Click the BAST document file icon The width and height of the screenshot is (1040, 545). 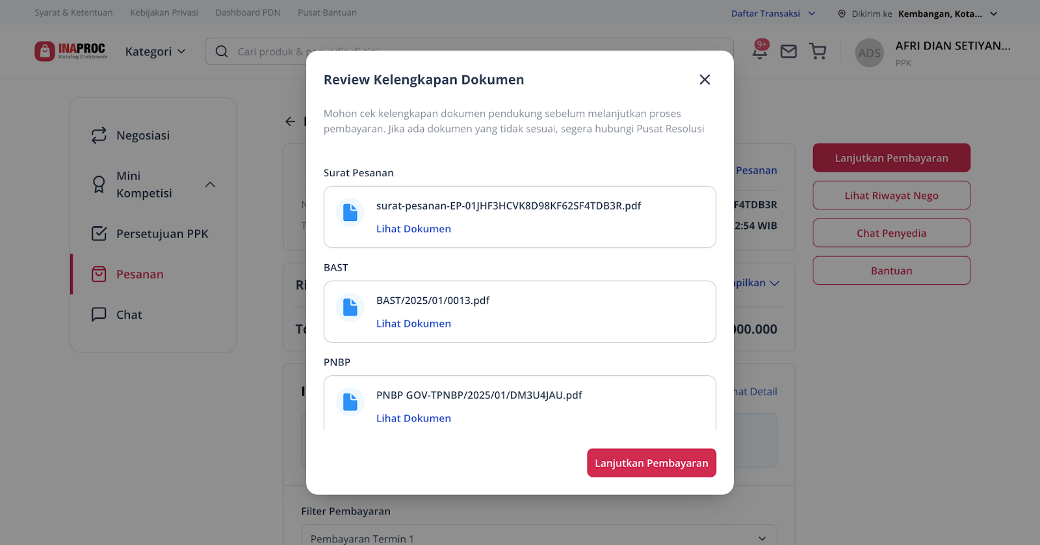point(350,307)
